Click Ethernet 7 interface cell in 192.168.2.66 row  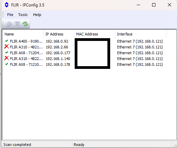coord(140,47)
